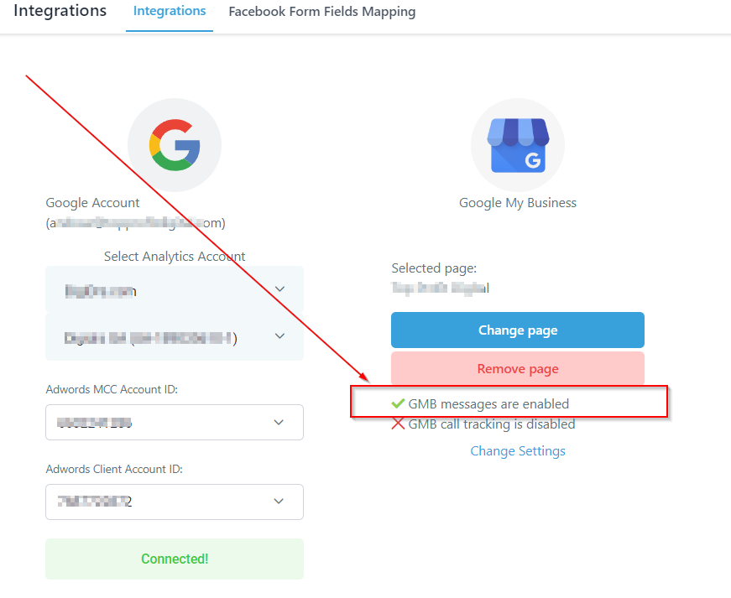
Task: Click the Integrations page heading
Action: coord(60,11)
